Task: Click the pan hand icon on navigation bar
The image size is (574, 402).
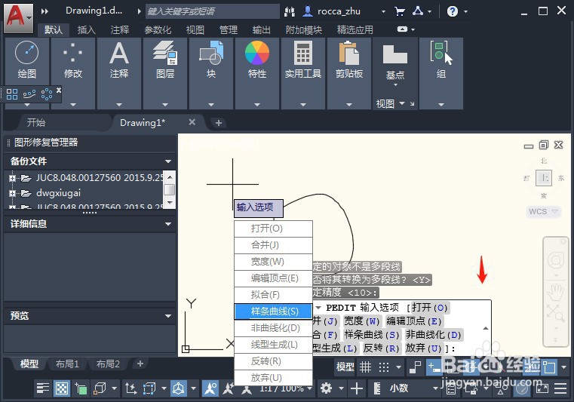Action: click(555, 292)
